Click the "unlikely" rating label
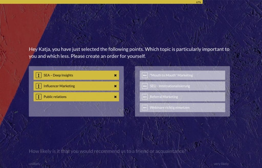Screen dimensions: 262x168 click(35, 164)
